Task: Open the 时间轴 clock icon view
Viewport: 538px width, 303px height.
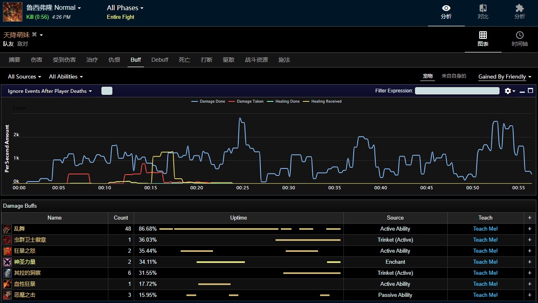Action: [520, 35]
